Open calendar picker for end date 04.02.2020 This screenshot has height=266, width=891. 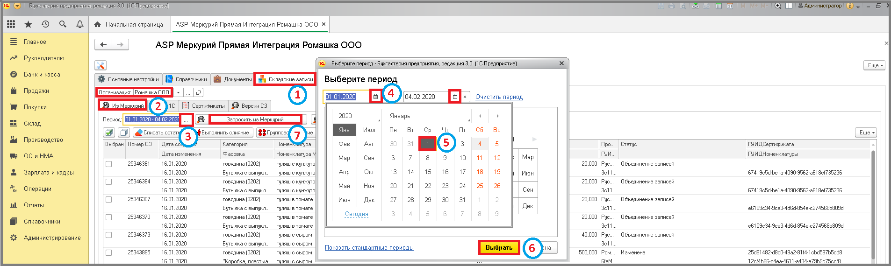(455, 97)
